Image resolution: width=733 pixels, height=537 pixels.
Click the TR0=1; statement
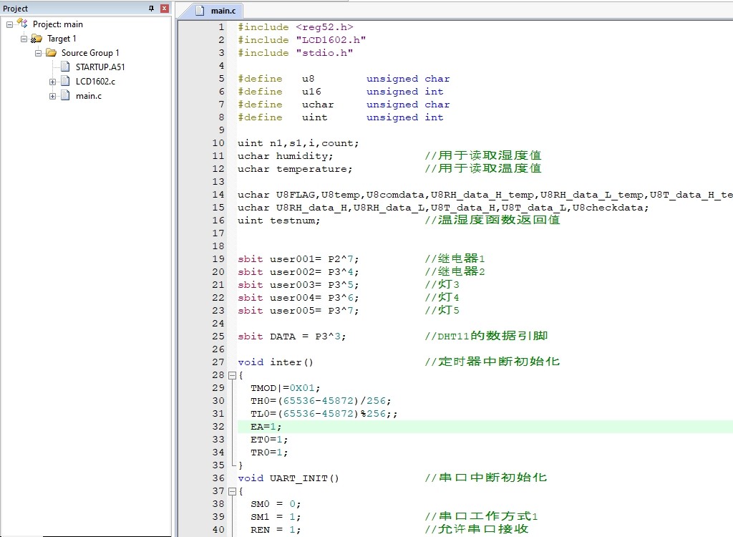point(269,453)
